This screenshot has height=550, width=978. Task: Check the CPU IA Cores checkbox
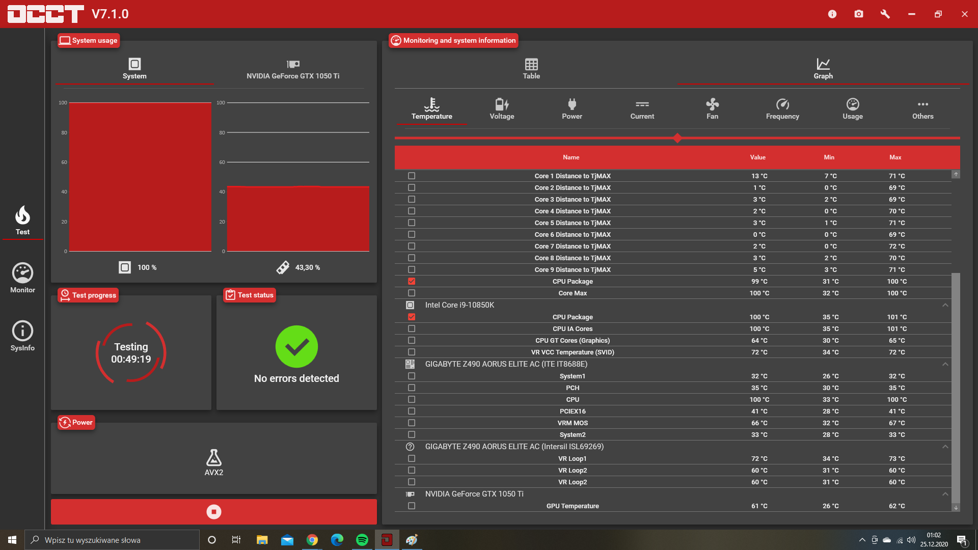[412, 328]
